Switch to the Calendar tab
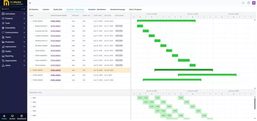Image resolution: width=257 pixels, height=121 pixels. coord(46,9)
